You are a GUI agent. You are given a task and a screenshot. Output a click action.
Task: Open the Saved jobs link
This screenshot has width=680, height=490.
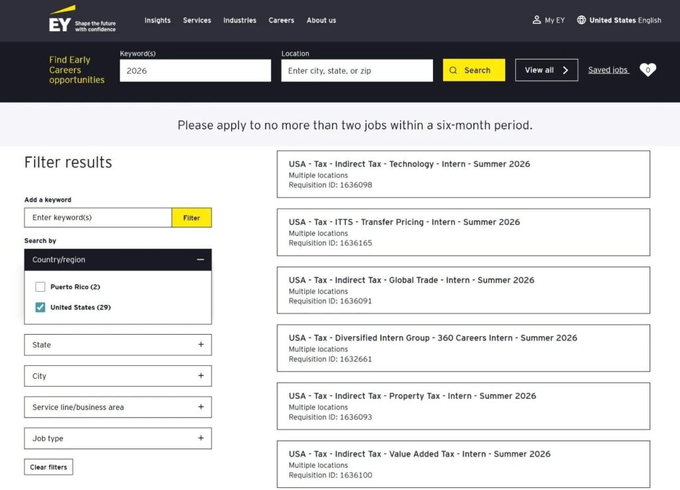(608, 70)
